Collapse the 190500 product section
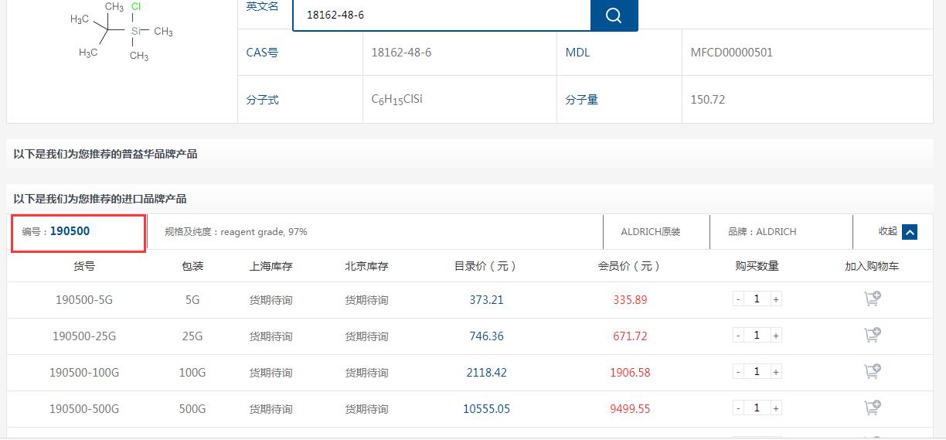946x440 pixels. pos(909,232)
